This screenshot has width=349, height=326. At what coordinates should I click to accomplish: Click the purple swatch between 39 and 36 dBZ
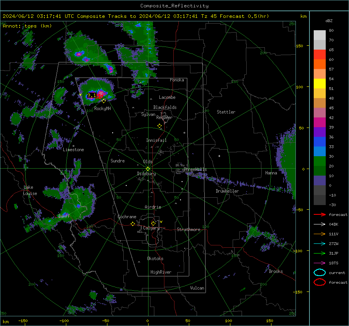click(320, 132)
